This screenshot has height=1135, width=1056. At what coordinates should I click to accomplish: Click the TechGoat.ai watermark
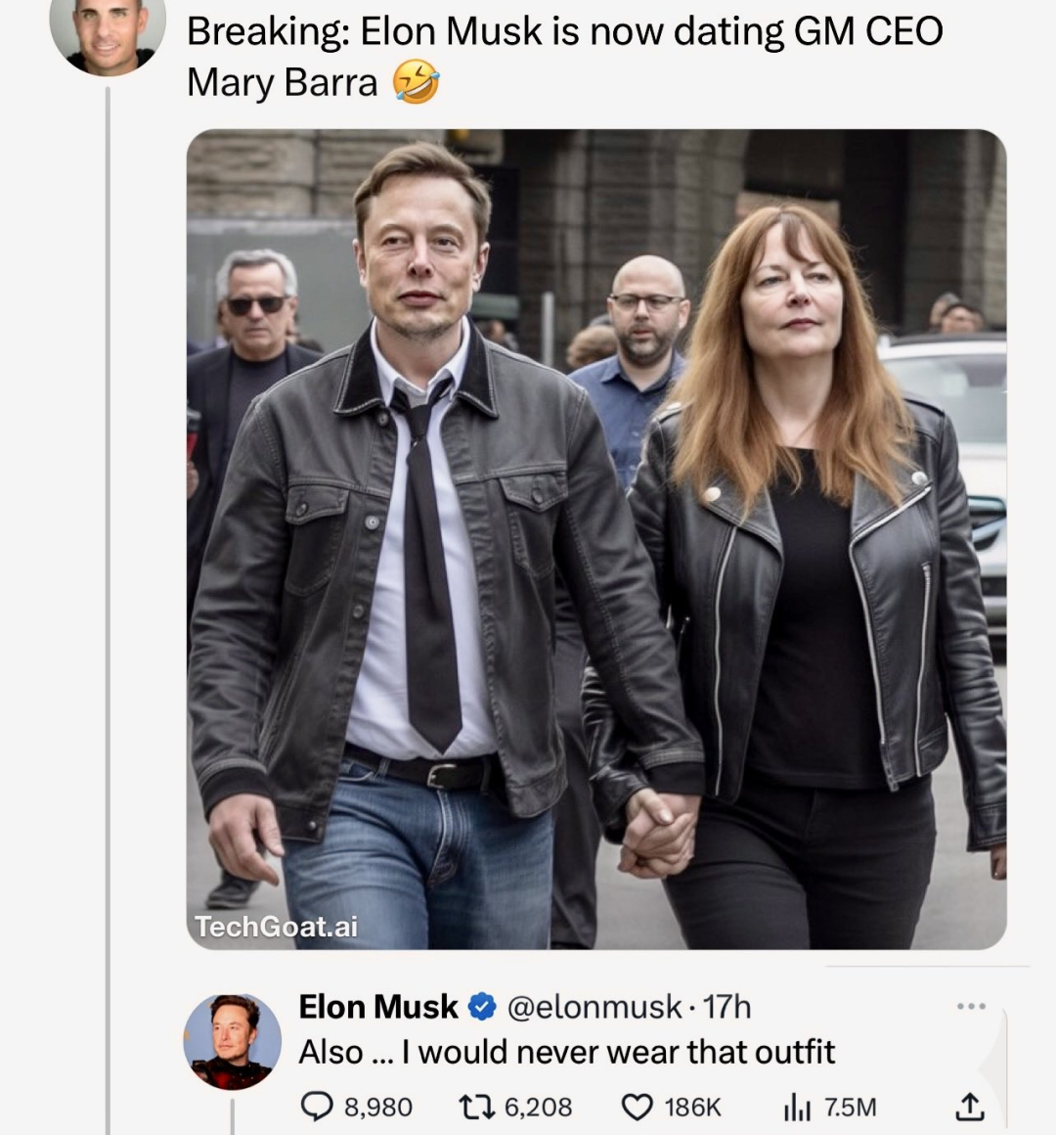pos(277,926)
